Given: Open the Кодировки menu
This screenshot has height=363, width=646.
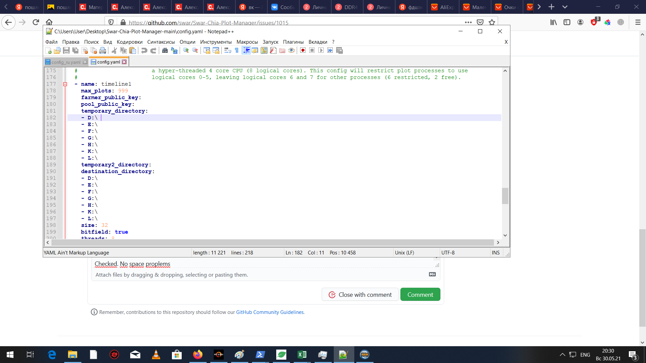Looking at the screenshot, I should click(x=130, y=42).
